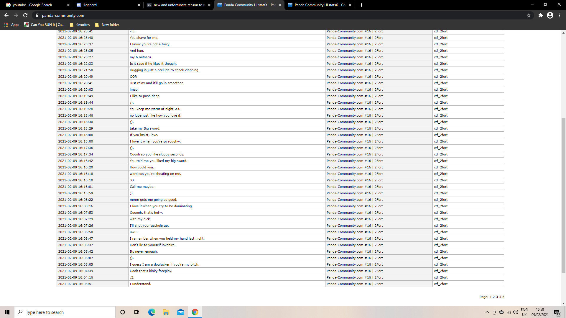
Task: Open the Apps shortcut in bookmarks bar
Action: tap(12, 25)
